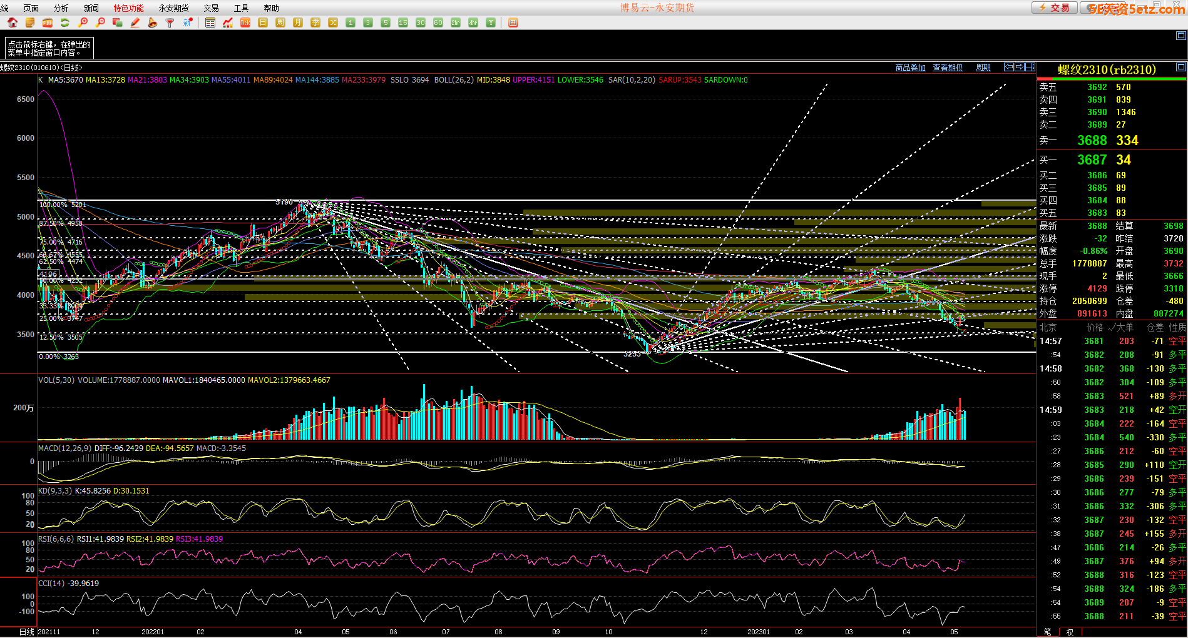Select quarterly period 季 icon
The height and width of the screenshot is (638, 1188).
coord(315,23)
